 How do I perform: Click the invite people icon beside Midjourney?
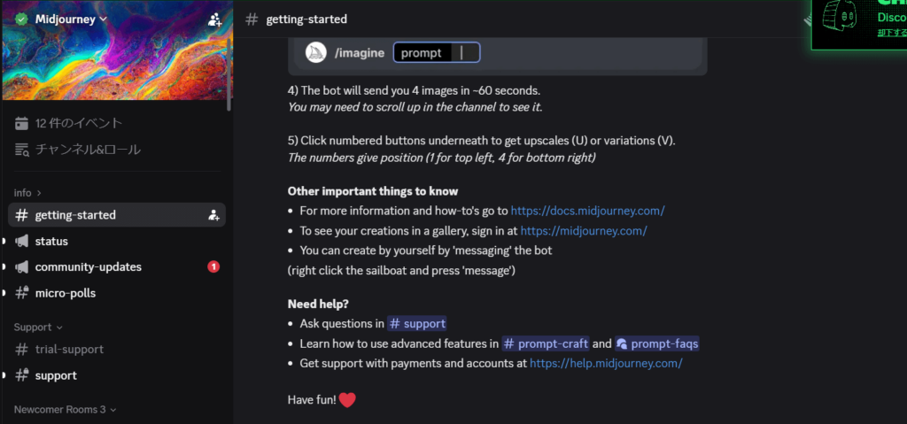[214, 19]
